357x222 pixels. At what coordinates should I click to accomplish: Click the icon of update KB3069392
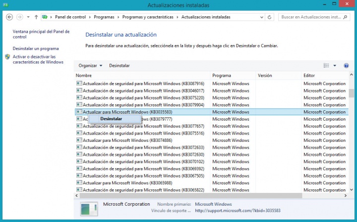tap(79, 169)
